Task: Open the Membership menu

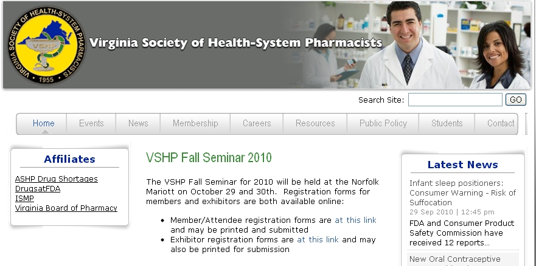Action: point(195,123)
